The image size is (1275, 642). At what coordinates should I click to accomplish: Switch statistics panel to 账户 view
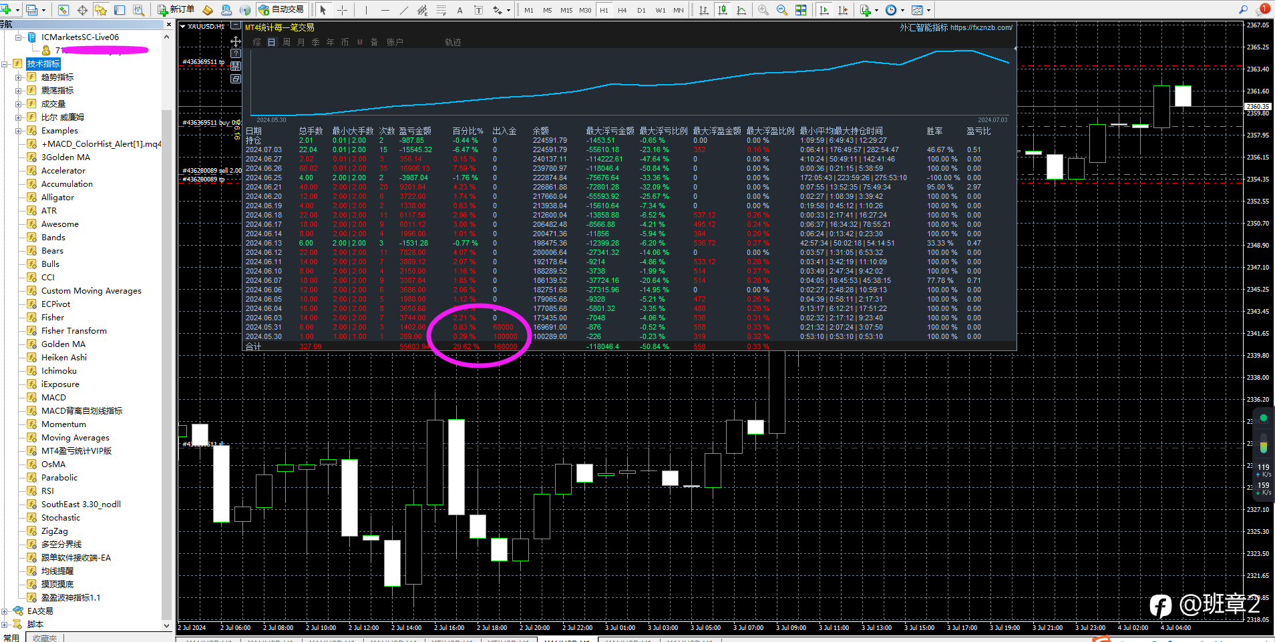click(x=395, y=42)
